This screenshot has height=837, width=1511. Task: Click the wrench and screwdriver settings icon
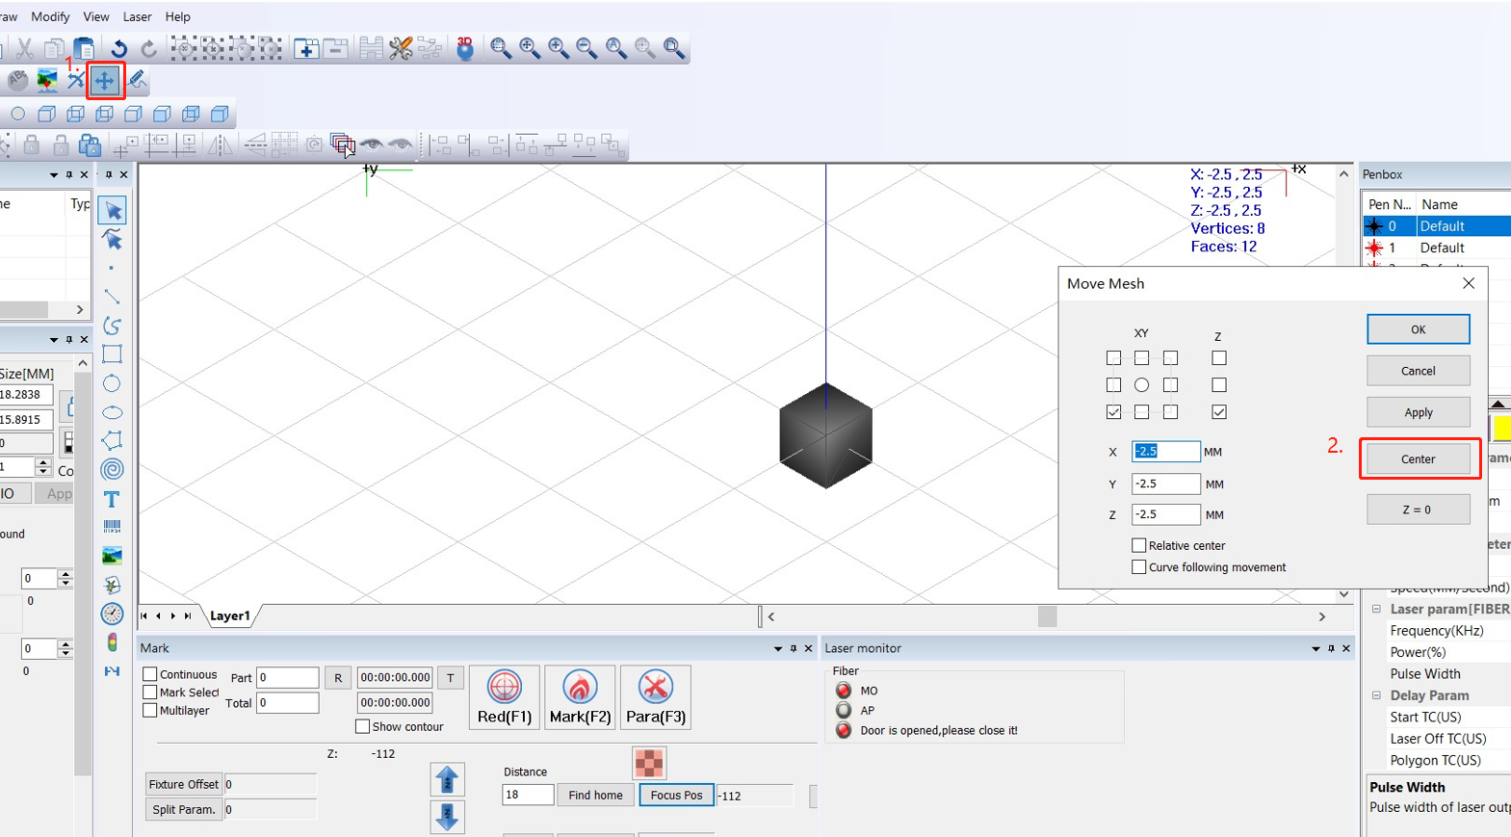401,48
